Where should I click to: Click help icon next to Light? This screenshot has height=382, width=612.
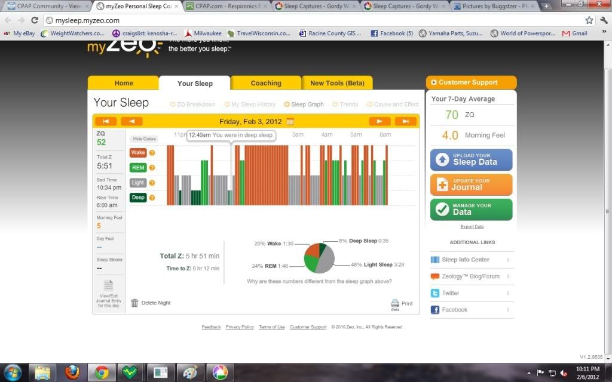152,183
